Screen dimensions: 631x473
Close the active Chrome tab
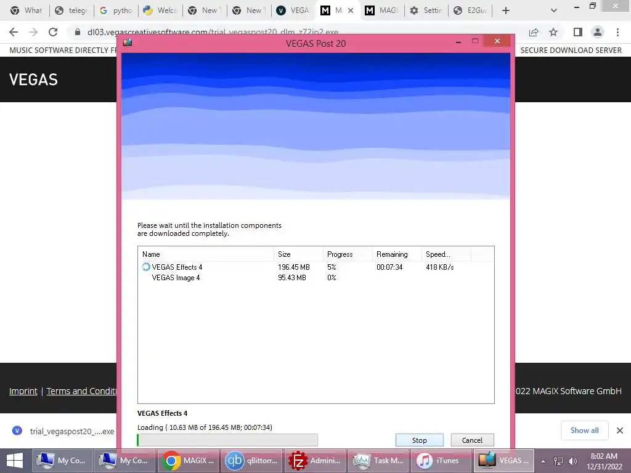click(x=351, y=10)
